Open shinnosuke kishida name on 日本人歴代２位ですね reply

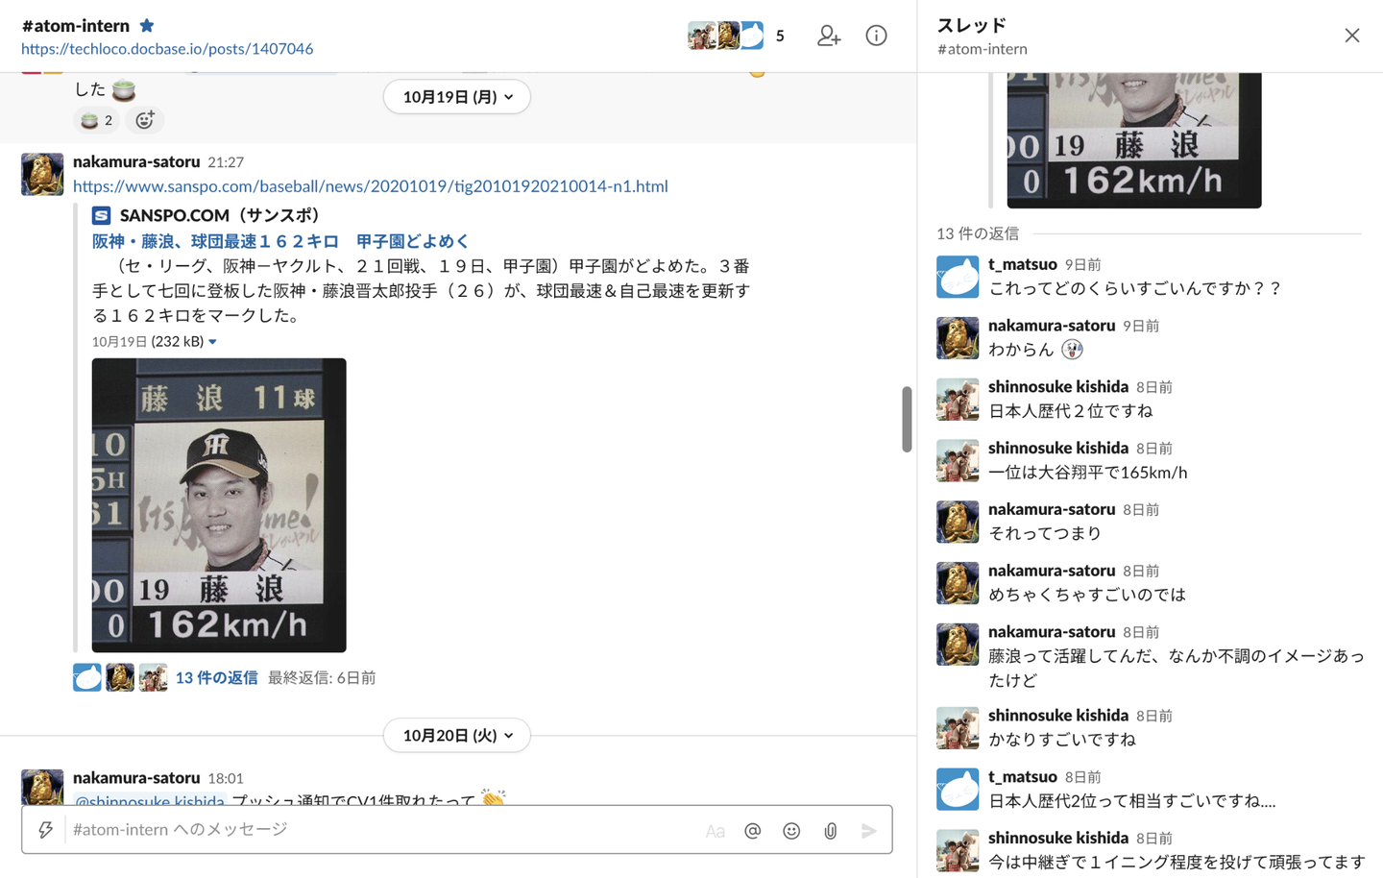[x=1058, y=387]
